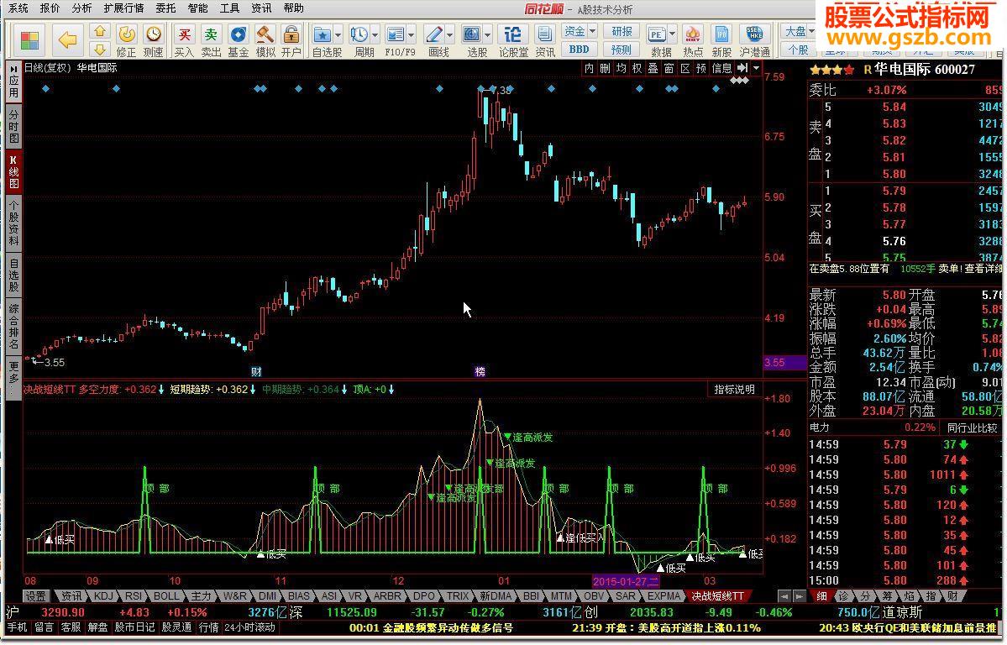The image size is (1007, 645).
Task: Click the left scroll arrow beside indicator tabs
Action: [x=784, y=596]
